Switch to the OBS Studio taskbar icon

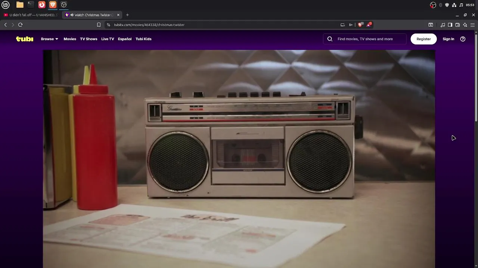(x=64, y=5)
